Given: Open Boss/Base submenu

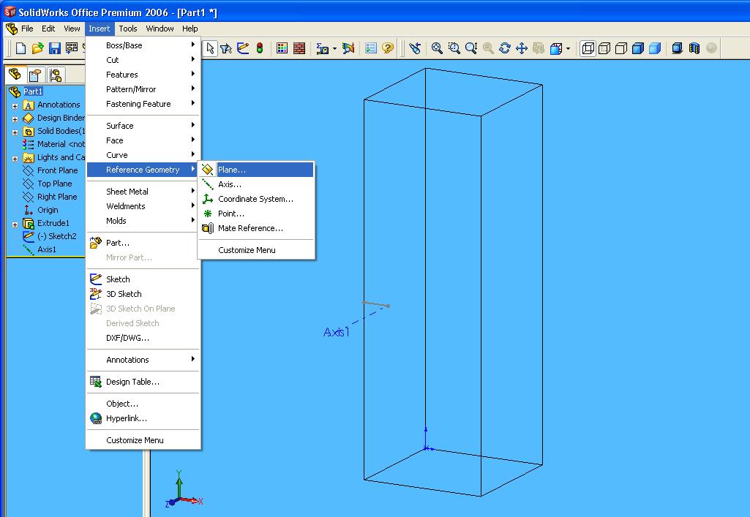Looking at the screenshot, I should pos(143,45).
